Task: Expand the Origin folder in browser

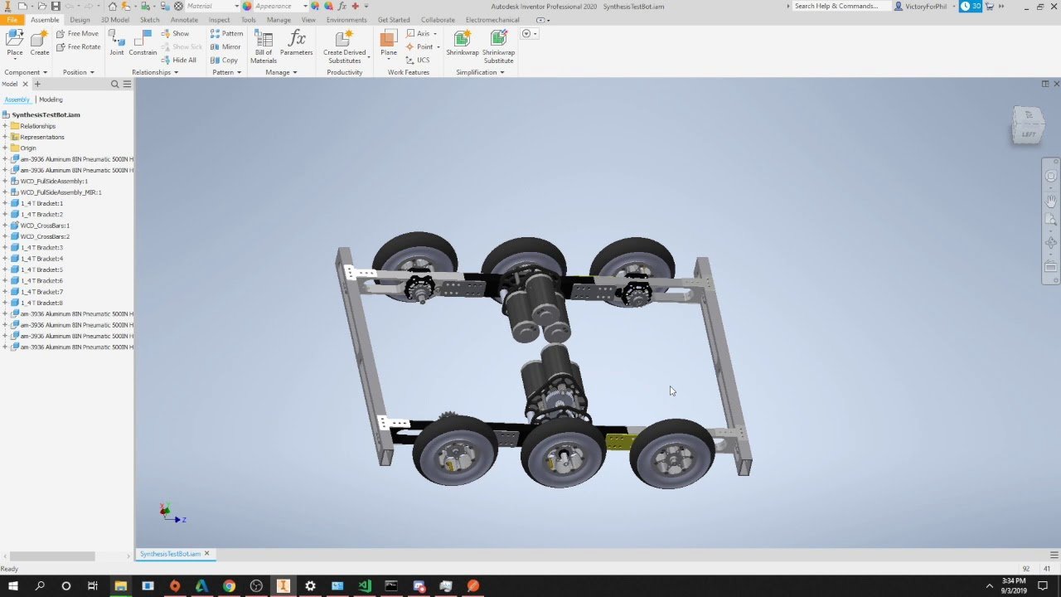Action: tap(7, 148)
